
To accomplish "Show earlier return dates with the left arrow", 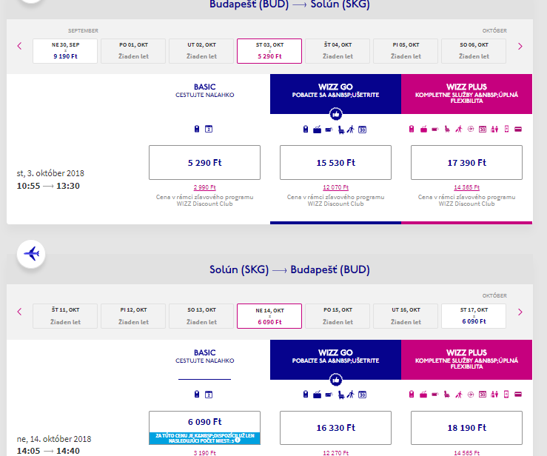I will 19,312.
